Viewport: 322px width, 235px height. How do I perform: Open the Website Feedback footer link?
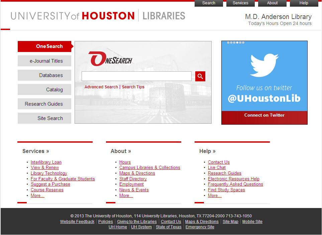(77, 221)
